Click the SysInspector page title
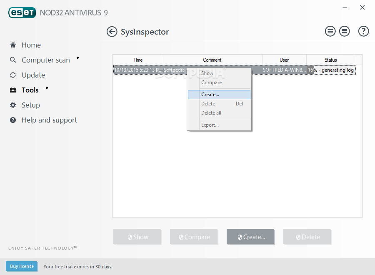This screenshot has width=375, height=275. tap(145, 32)
